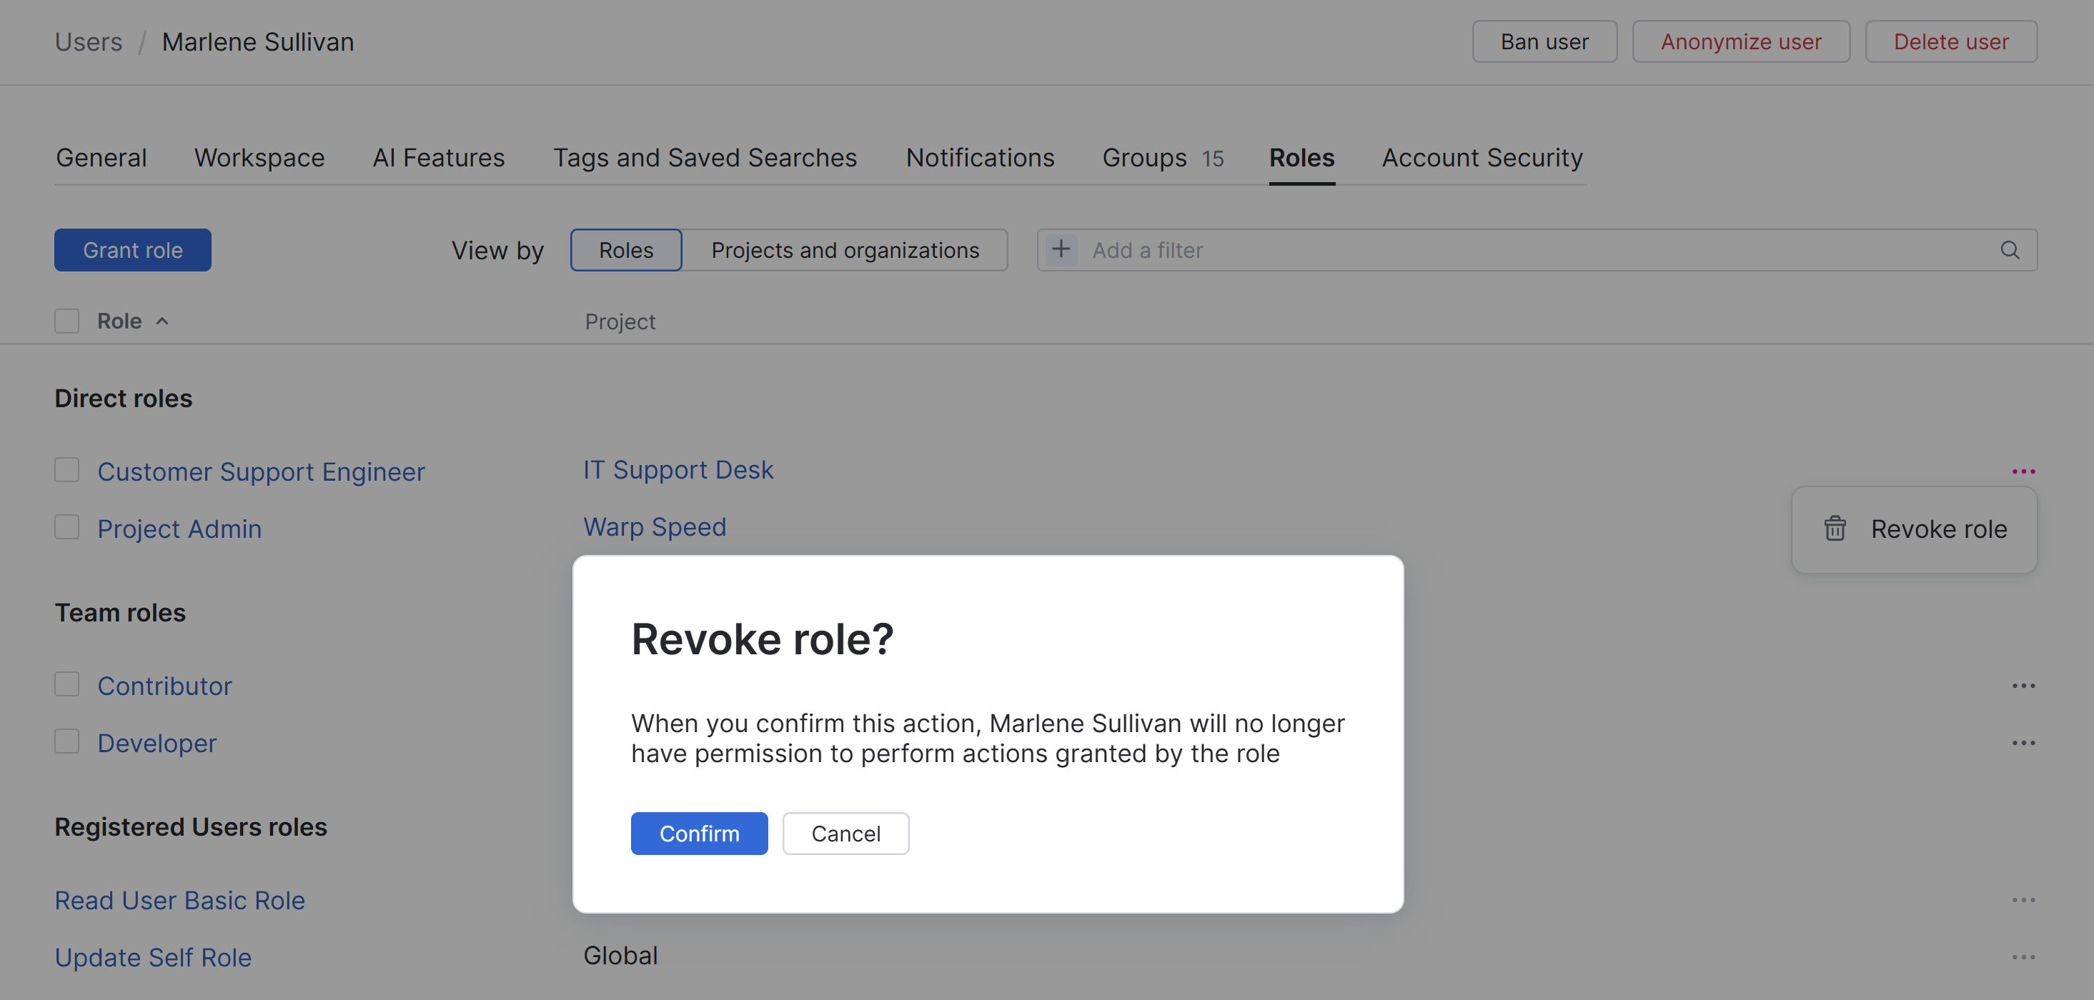Tick the Project Admin role checkbox

point(66,527)
